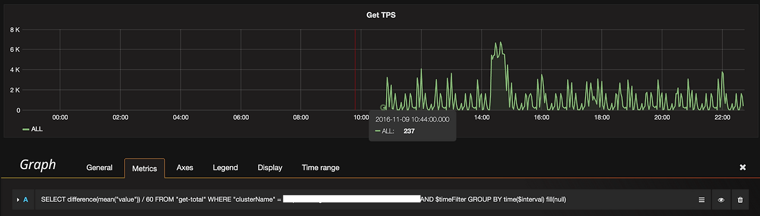Collapse query A with the arrow expander
Image resolution: width=760 pixels, height=216 pixels.
click(x=18, y=200)
